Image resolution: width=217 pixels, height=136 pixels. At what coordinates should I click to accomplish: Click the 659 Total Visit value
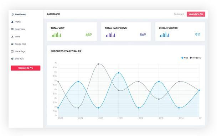(x=89, y=35)
